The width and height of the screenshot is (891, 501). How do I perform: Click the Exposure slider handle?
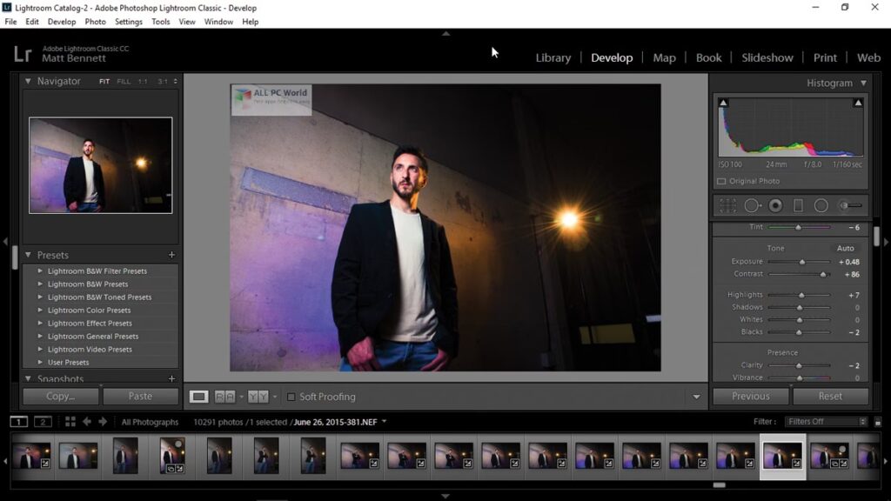pos(802,262)
